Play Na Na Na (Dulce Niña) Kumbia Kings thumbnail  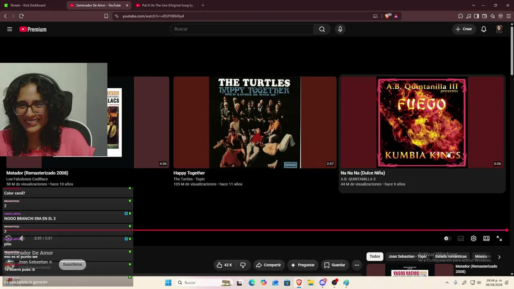click(422, 122)
